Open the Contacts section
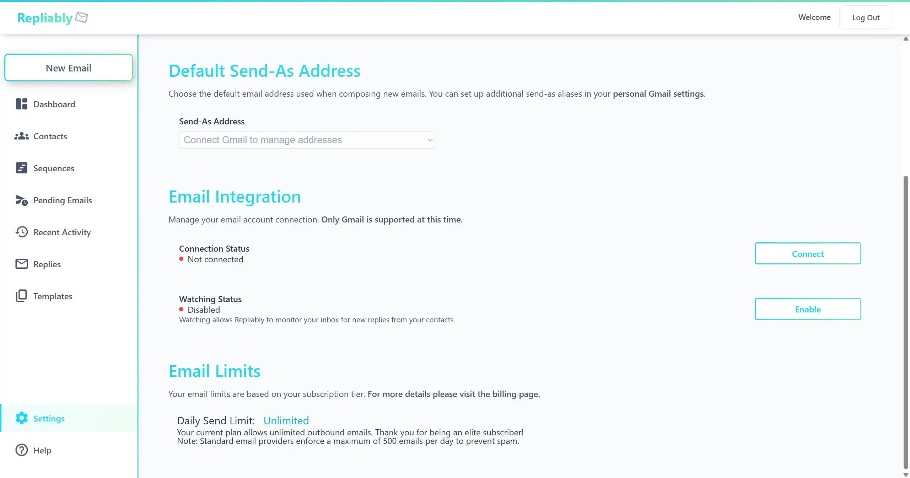 click(50, 136)
